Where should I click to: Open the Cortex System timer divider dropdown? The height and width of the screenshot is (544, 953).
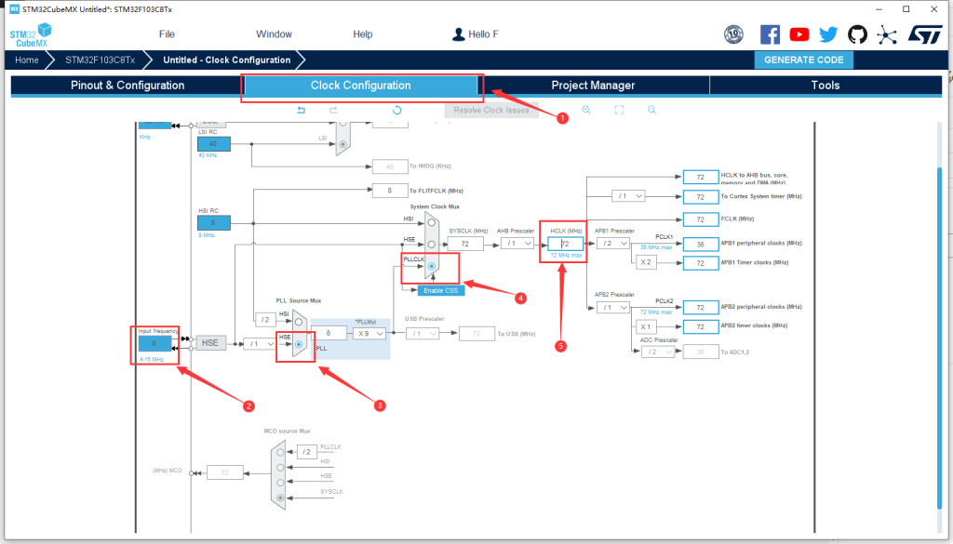628,196
